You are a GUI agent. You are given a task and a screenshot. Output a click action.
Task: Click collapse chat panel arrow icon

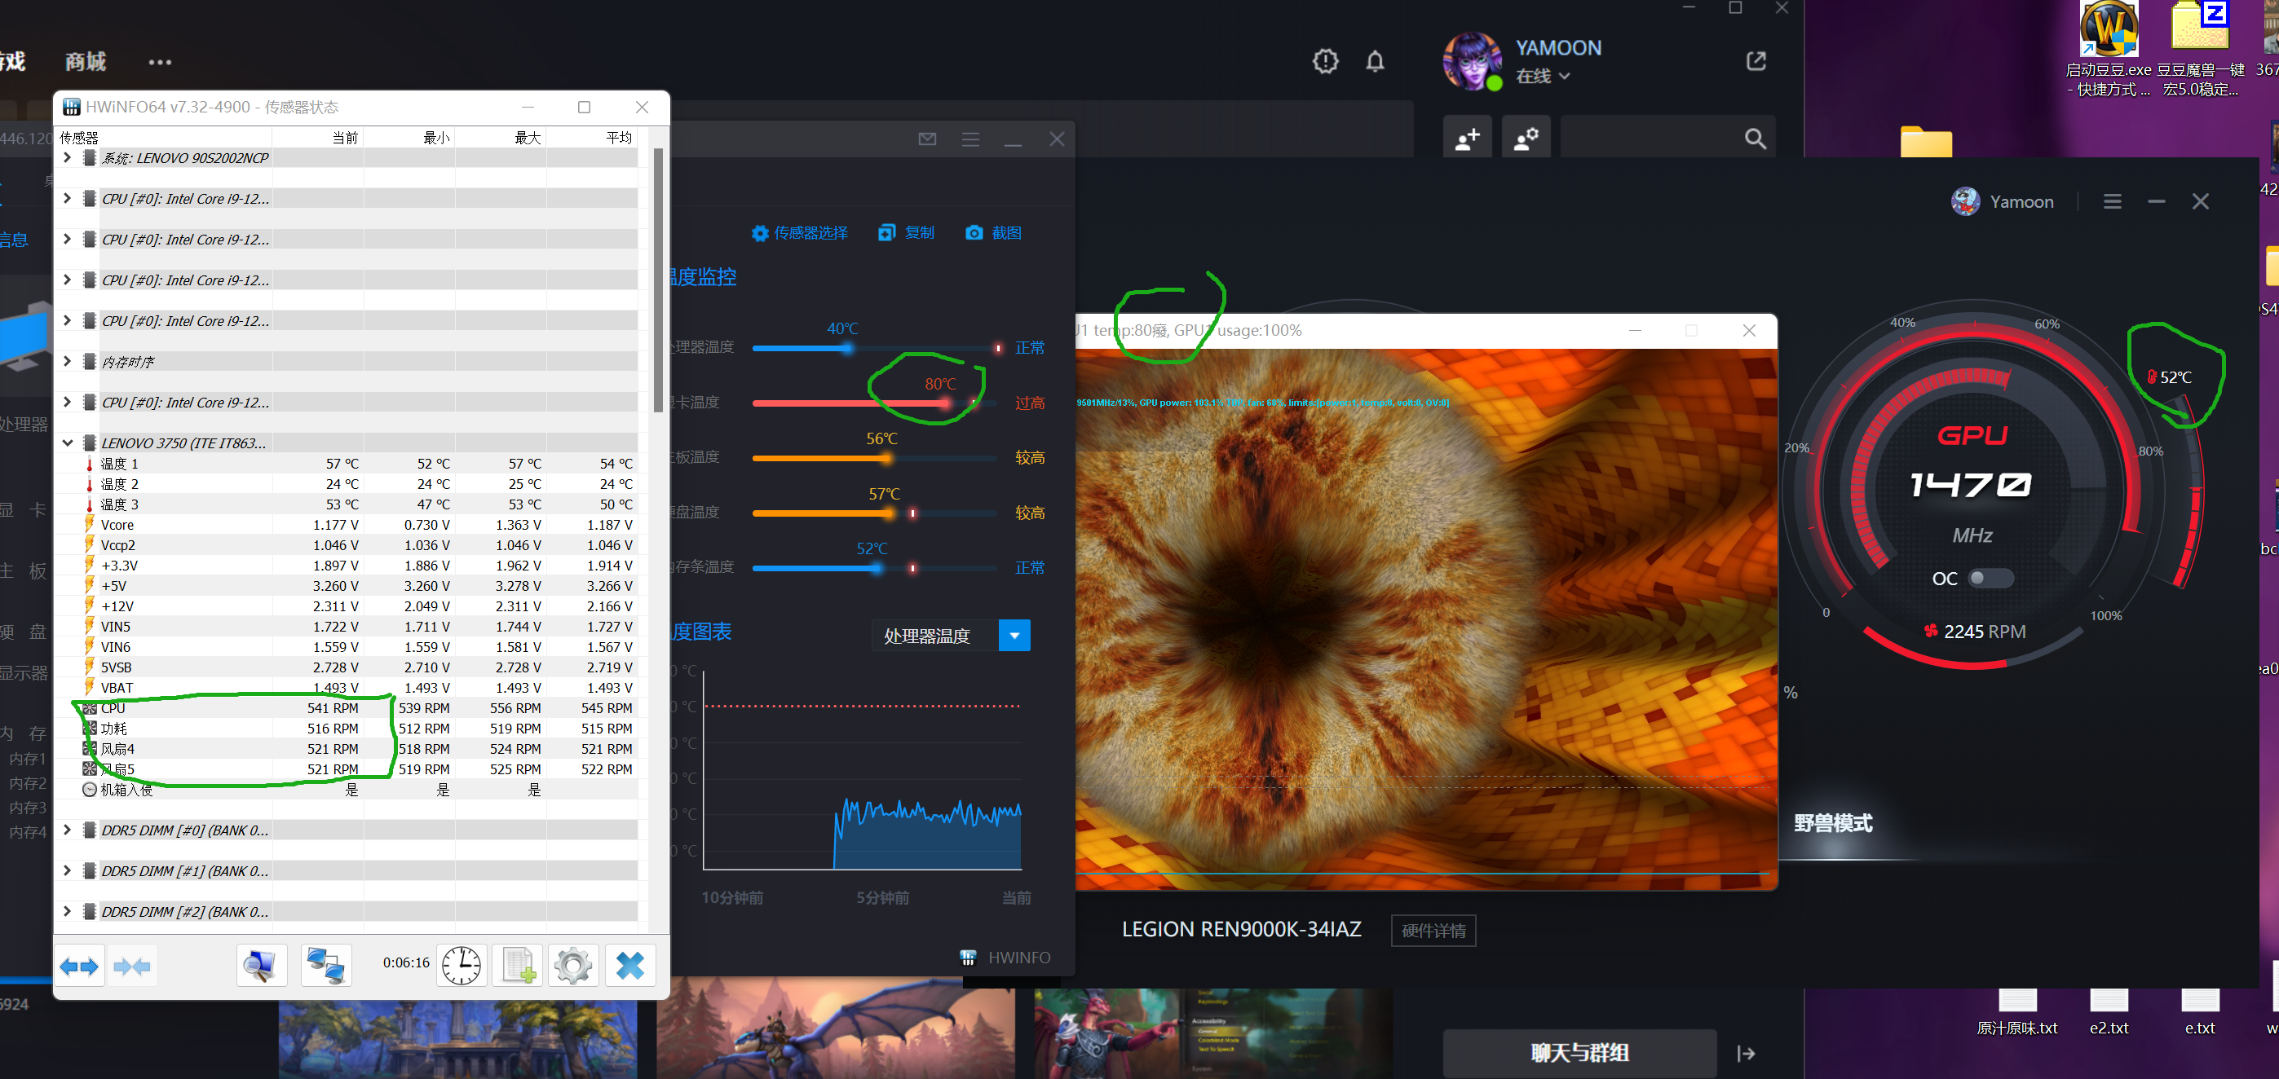coord(1746,1052)
